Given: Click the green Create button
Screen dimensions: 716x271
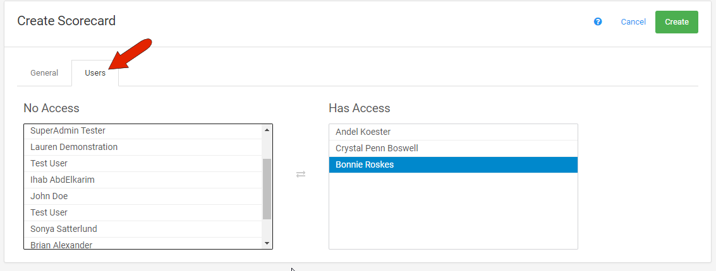Looking at the screenshot, I should (677, 22).
